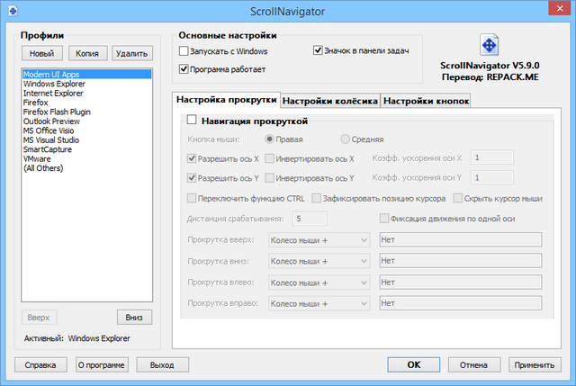Confirm with the OK button

[414, 364]
